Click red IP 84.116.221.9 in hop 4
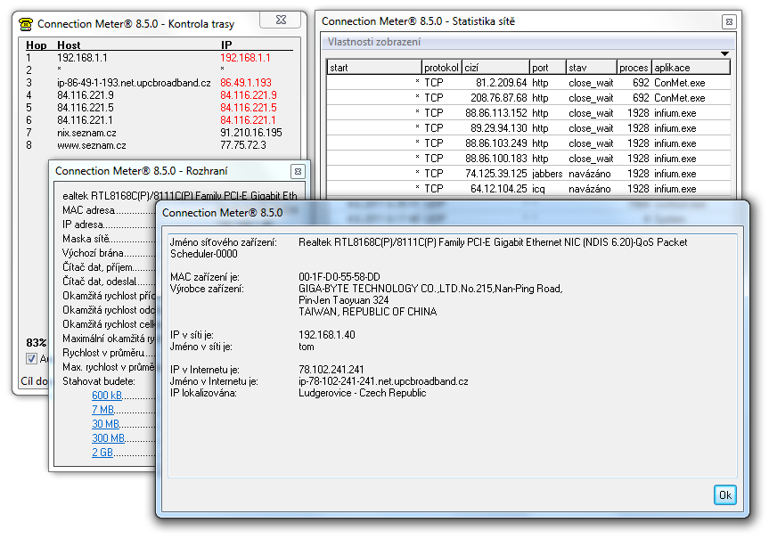Viewport: 769px width, 539px height. tap(248, 94)
